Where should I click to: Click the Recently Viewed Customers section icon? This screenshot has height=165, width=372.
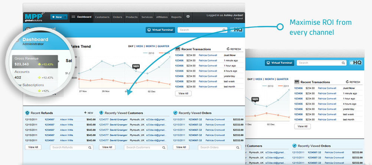pyautogui.click(x=101, y=113)
